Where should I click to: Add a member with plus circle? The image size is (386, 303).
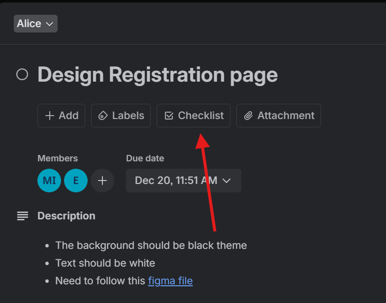pyautogui.click(x=102, y=181)
